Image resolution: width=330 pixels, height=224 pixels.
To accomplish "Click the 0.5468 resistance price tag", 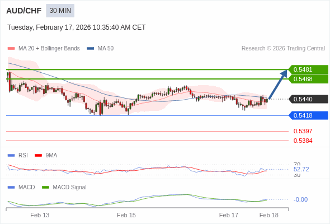I will click(x=308, y=79).
